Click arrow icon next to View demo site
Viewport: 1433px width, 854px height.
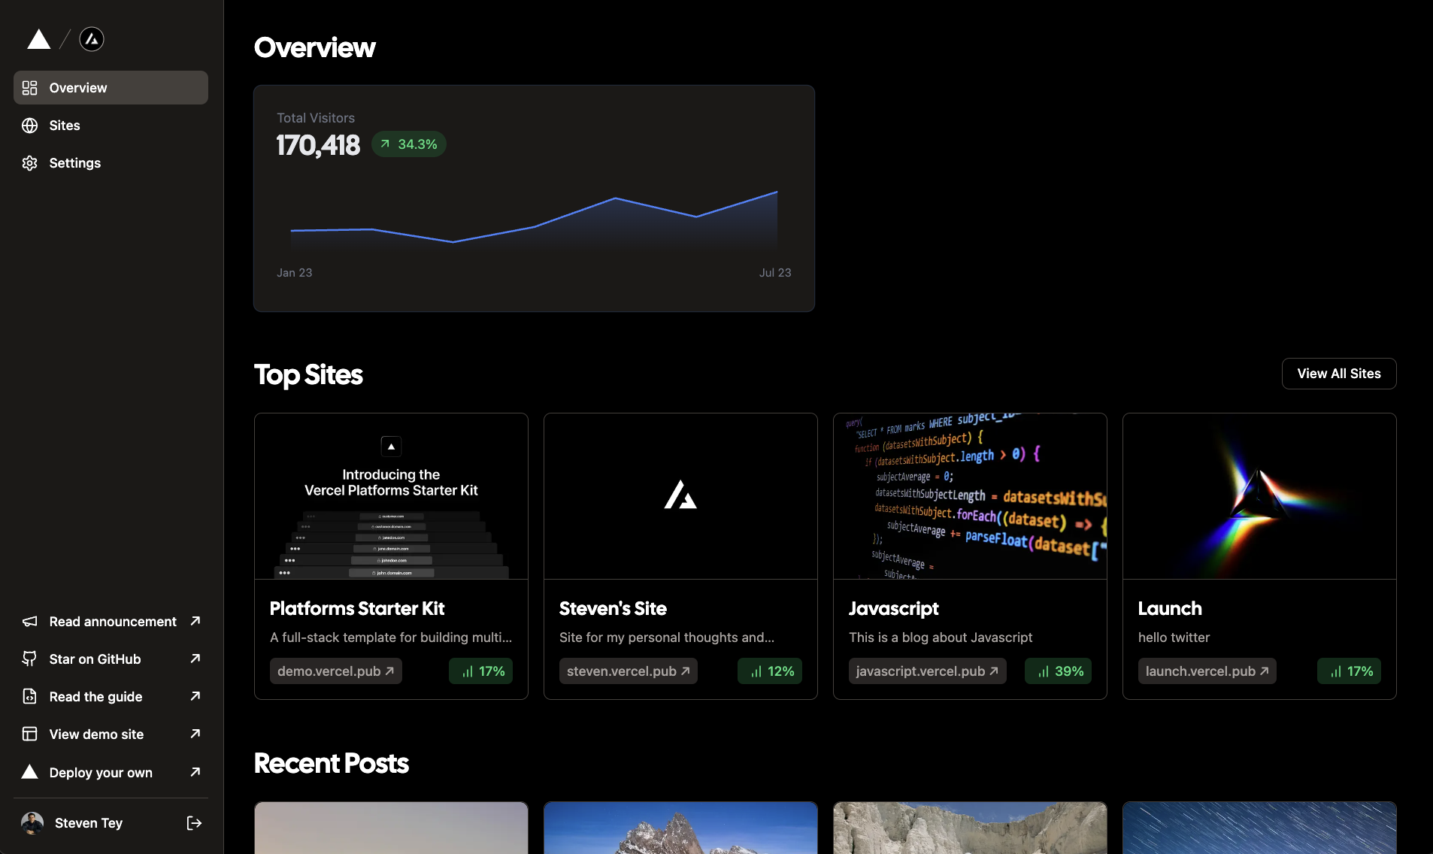point(195,734)
